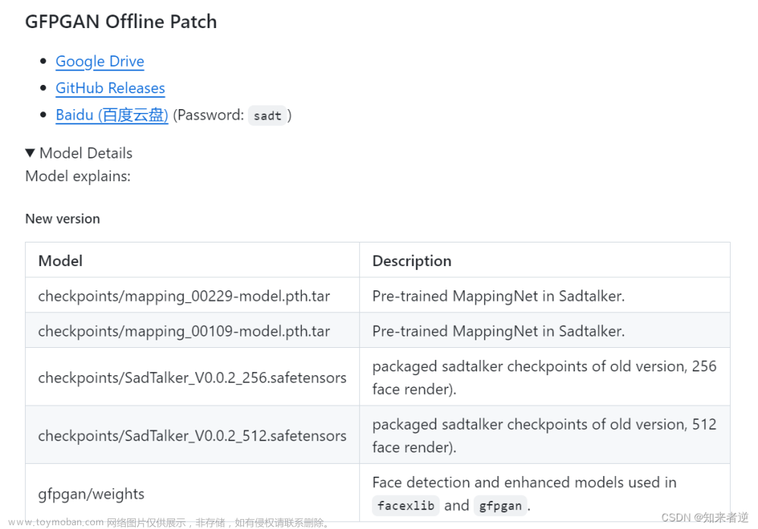Click the 512 face render description
The height and width of the screenshot is (529, 758).
[544, 435]
